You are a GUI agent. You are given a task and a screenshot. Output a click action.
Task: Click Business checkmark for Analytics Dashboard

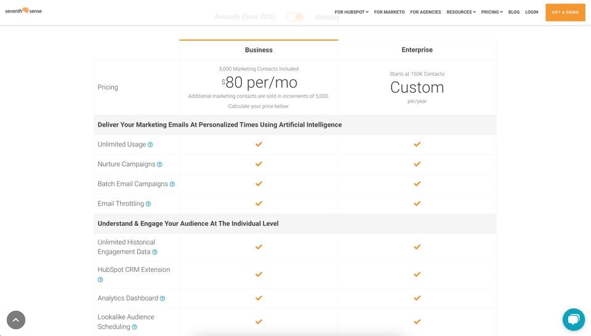[x=259, y=298]
